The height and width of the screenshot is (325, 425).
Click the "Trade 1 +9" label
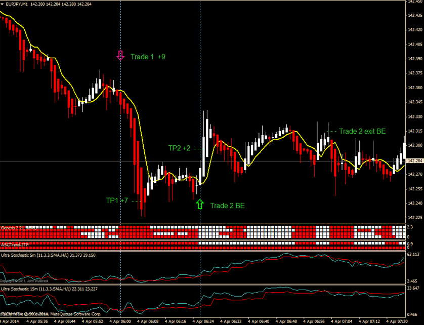(148, 57)
